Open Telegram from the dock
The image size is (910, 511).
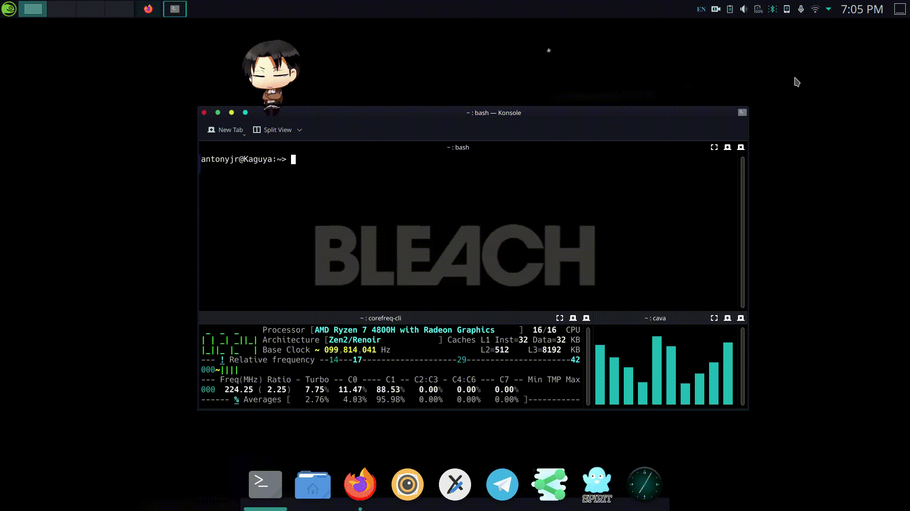click(x=502, y=485)
